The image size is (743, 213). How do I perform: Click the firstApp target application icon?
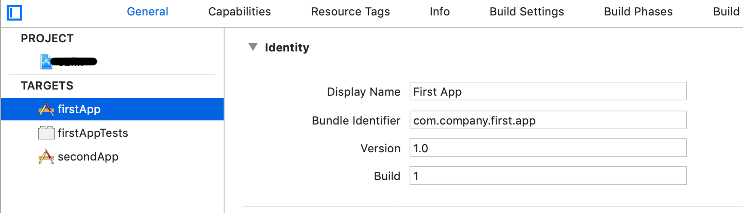point(46,109)
